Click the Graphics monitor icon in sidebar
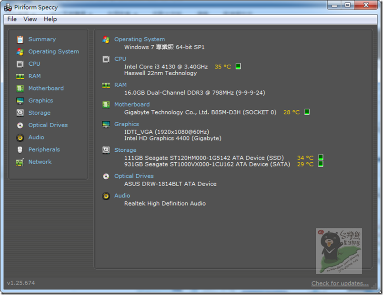 pyautogui.click(x=20, y=101)
